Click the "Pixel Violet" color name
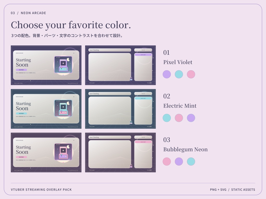The height and width of the screenshot is (199, 266). tap(178, 62)
